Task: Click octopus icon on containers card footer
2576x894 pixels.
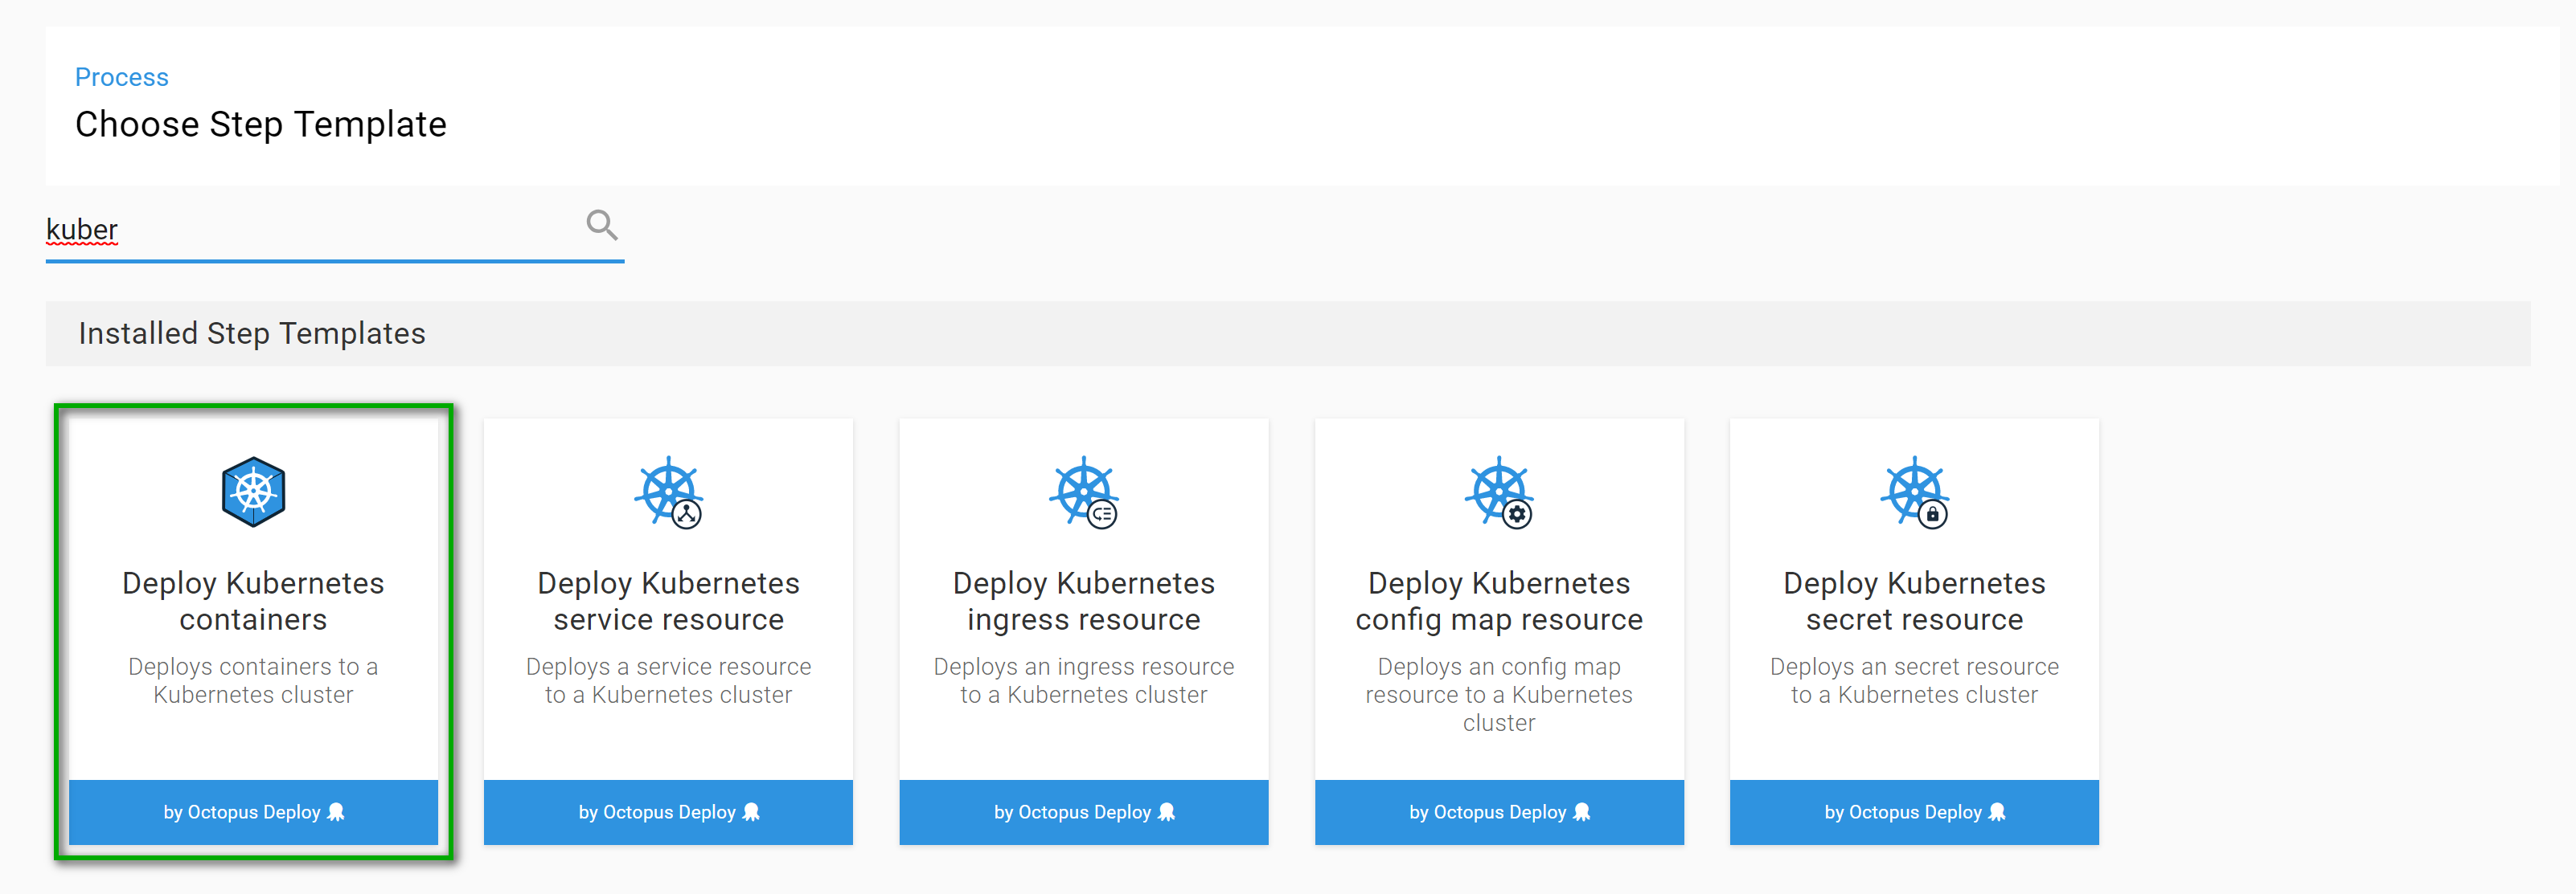Action: [336, 812]
